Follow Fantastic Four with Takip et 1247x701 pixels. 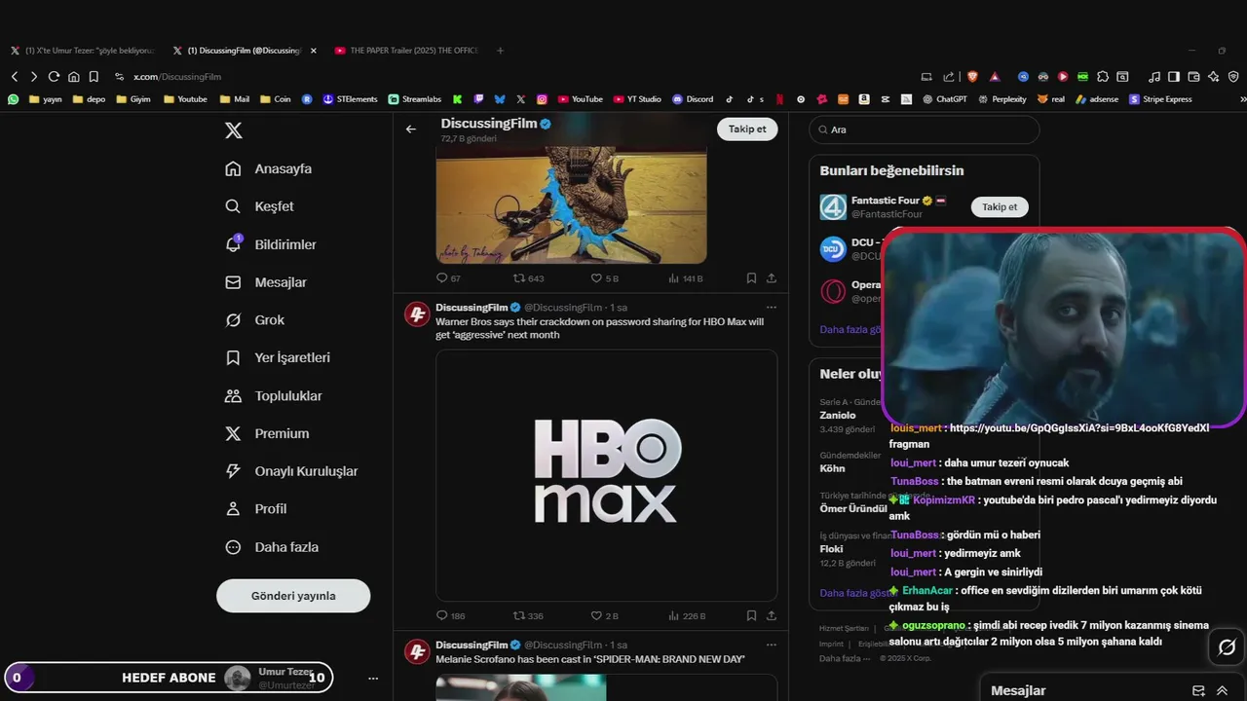pos(1000,206)
